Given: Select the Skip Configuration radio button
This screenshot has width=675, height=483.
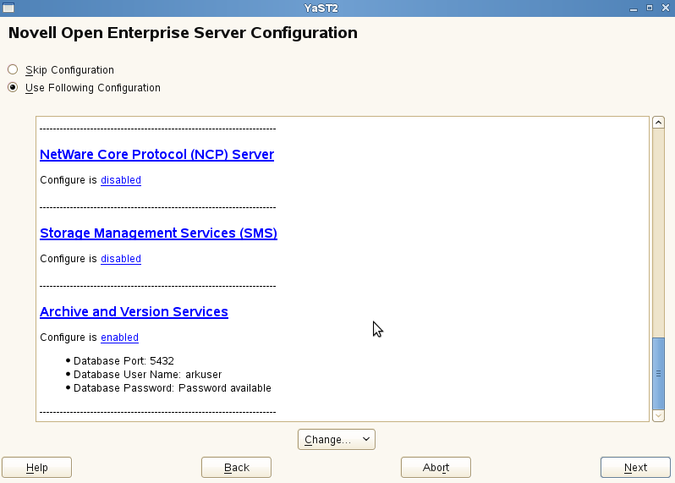Looking at the screenshot, I should click(x=13, y=70).
